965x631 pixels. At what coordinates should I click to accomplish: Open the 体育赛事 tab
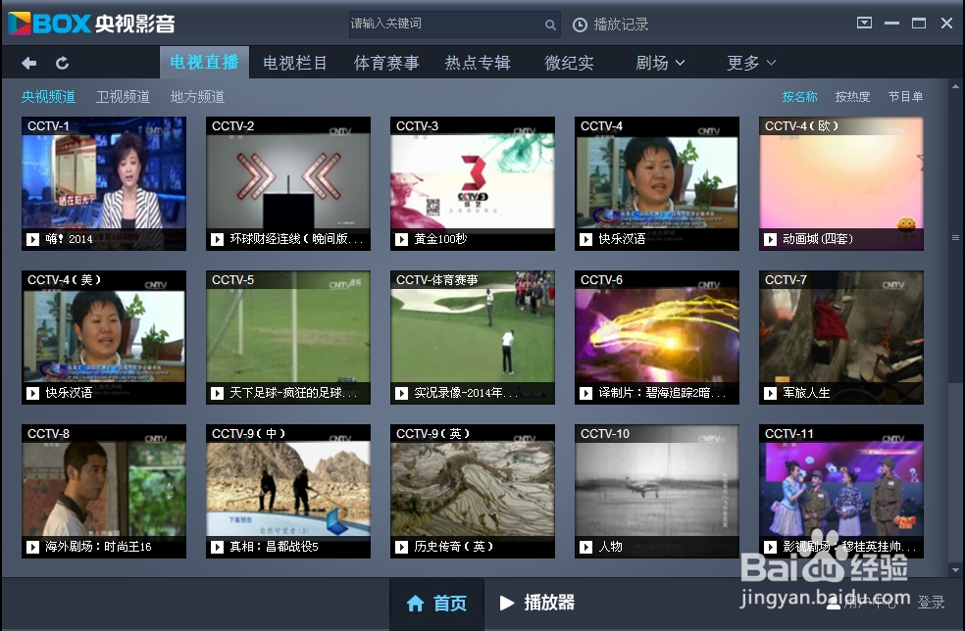point(386,63)
